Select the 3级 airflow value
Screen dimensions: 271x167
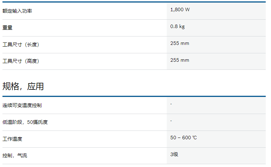[174, 154]
